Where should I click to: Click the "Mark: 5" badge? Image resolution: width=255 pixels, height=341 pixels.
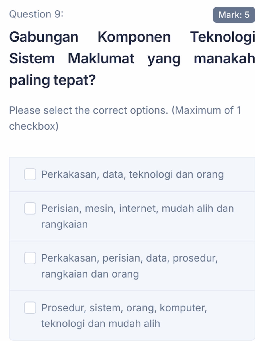point(233,15)
